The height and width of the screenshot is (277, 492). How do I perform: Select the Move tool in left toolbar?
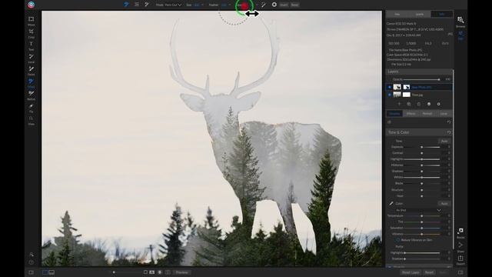point(31,21)
